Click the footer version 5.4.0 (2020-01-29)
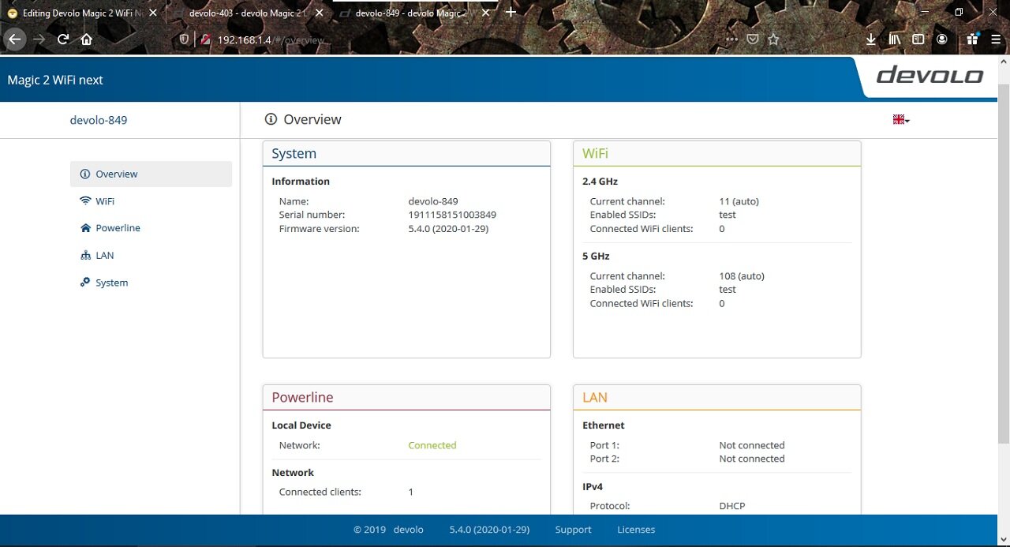Screen dimensions: 1010x547 (x=489, y=530)
